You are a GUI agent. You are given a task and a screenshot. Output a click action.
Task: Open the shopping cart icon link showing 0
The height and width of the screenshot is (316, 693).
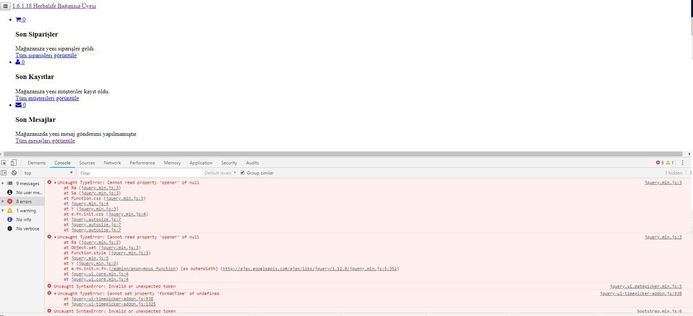pyautogui.click(x=20, y=19)
